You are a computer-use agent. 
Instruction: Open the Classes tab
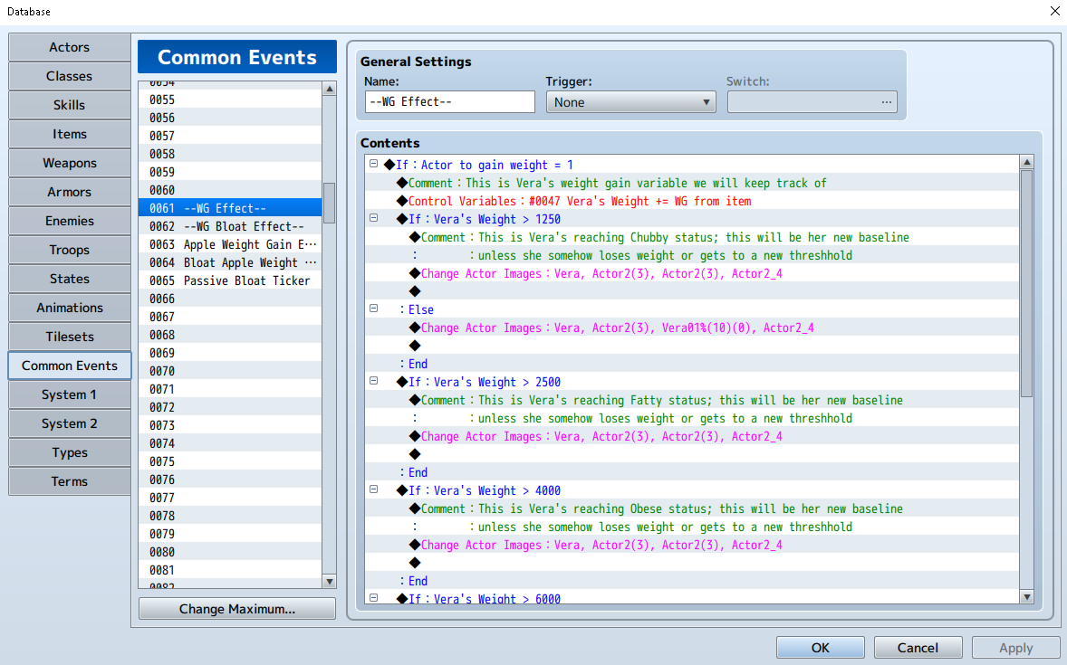click(70, 76)
